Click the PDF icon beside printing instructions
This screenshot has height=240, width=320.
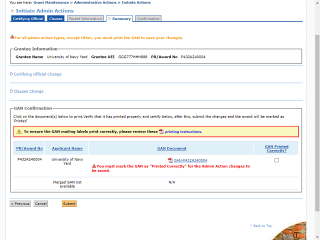(x=161, y=131)
